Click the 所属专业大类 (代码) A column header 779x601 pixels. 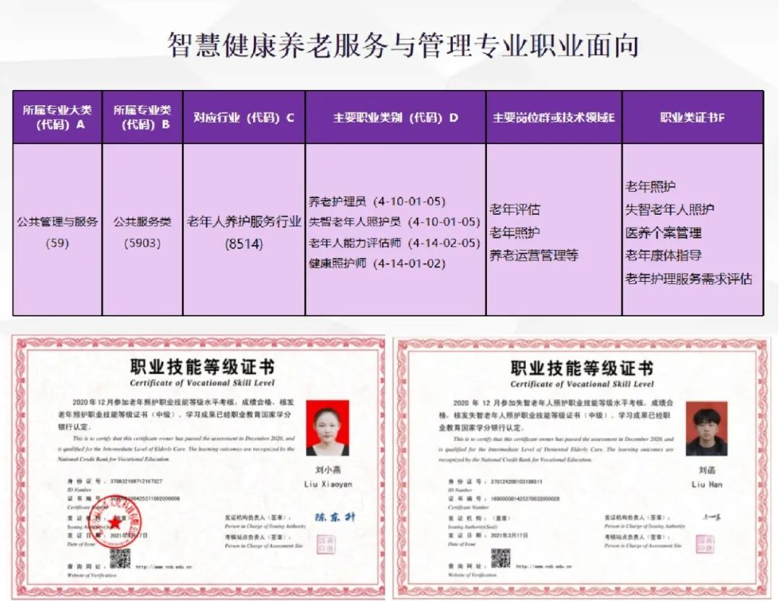(57, 117)
